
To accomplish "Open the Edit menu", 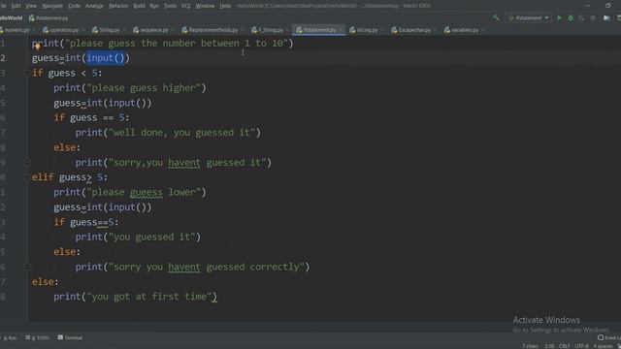I will point(16,6).
